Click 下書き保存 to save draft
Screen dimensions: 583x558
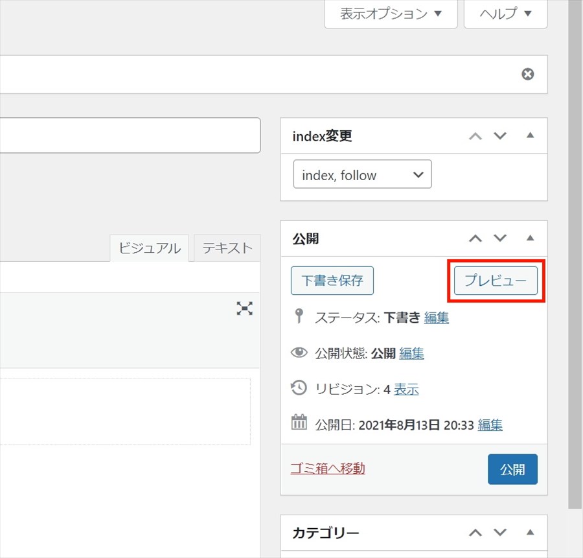[x=332, y=281]
